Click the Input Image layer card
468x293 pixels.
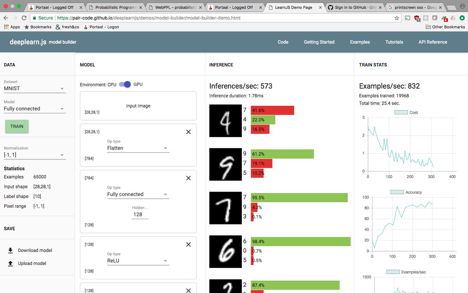click(x=138, y=106)
